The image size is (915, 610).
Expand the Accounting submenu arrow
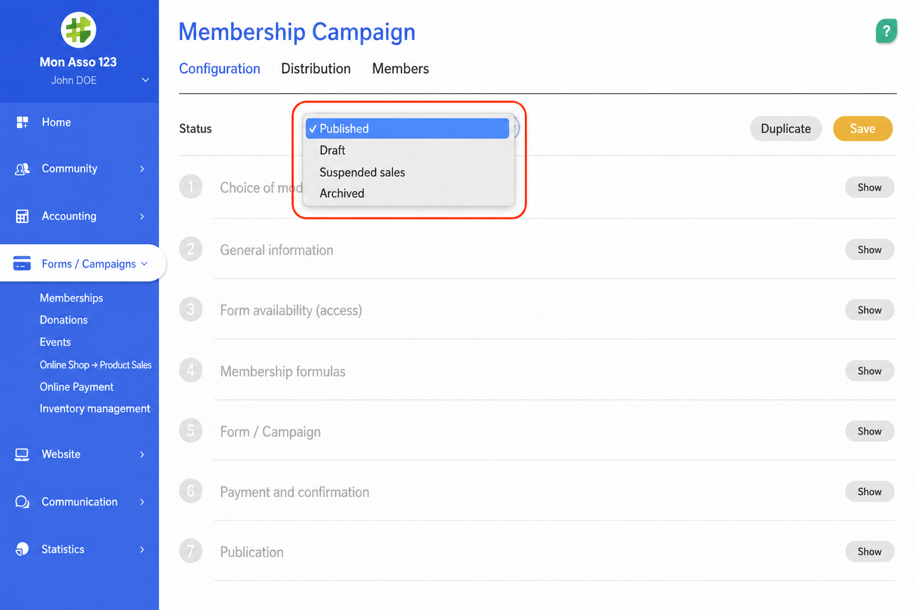pos(142,216)
